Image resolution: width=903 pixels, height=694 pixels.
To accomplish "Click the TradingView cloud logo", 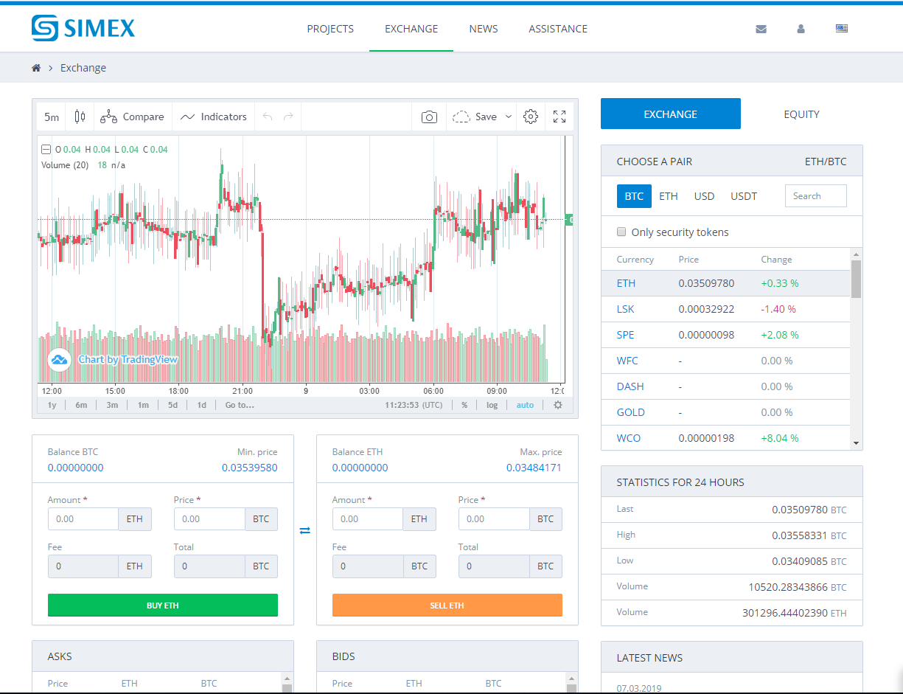I will (x=58, y=359).
